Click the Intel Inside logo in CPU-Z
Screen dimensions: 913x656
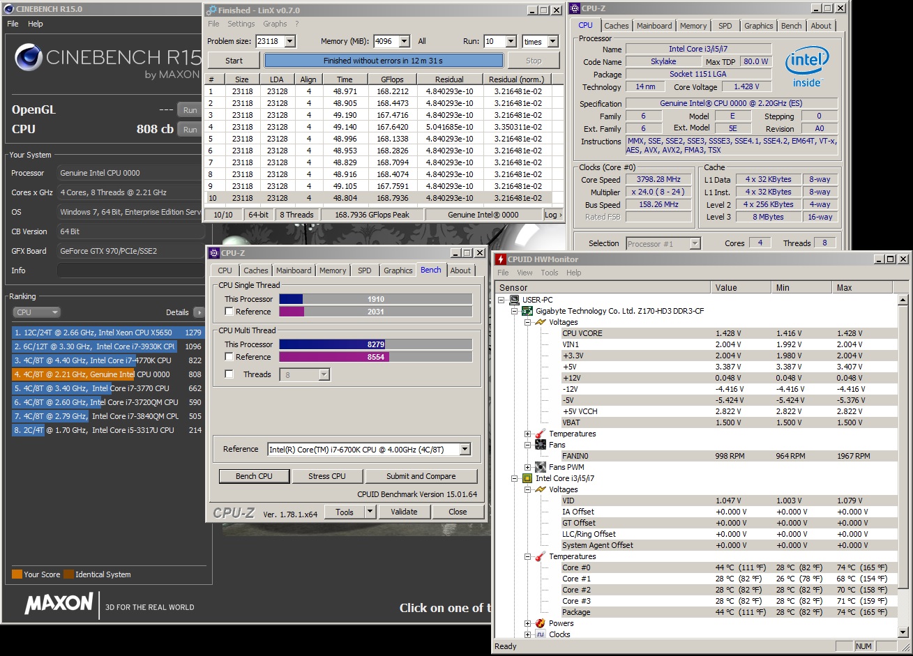click(x=806, y=68)
